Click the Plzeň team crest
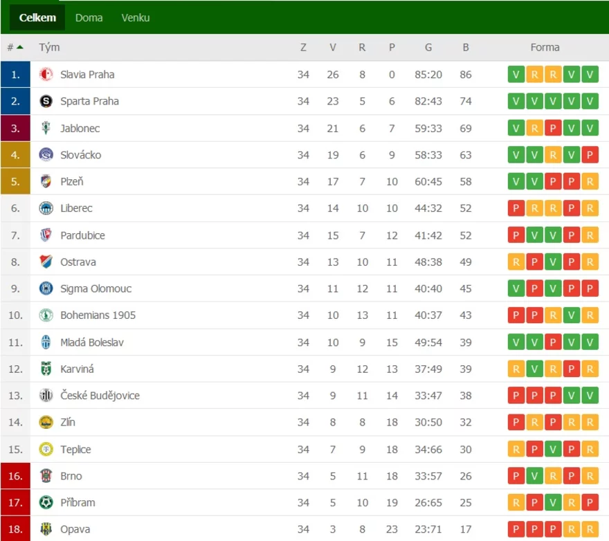 click(x=46, y=181)
